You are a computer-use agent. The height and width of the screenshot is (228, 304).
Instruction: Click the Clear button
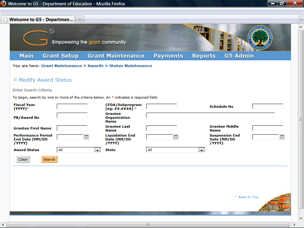[23, 160]
